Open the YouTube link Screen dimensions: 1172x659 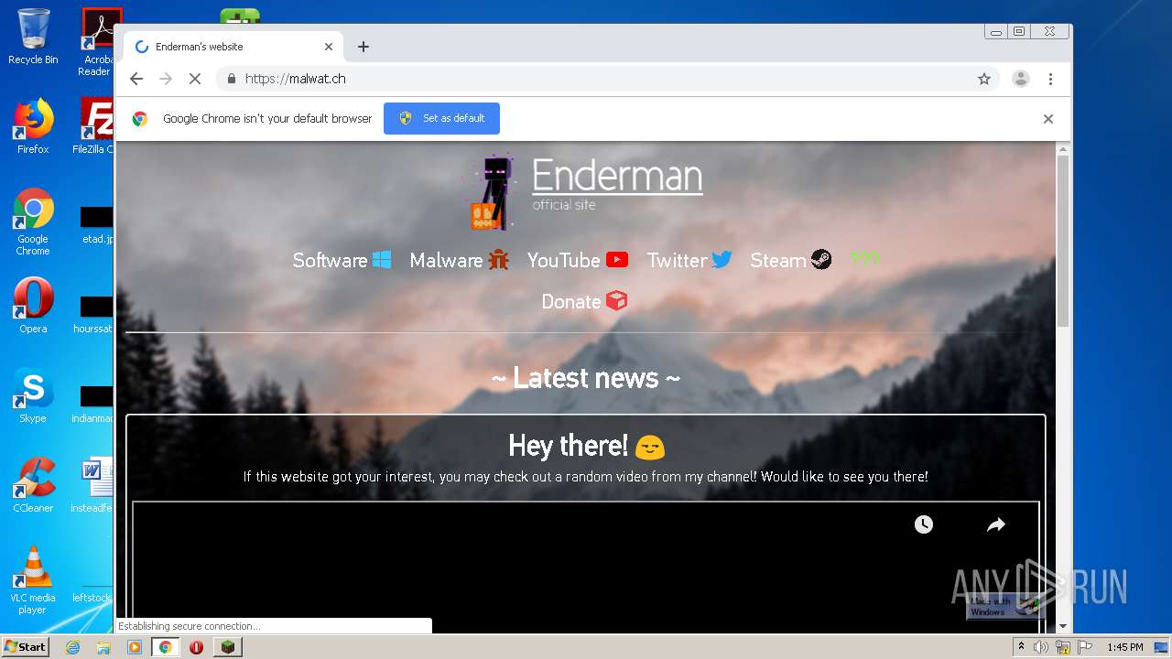[577, 260]
